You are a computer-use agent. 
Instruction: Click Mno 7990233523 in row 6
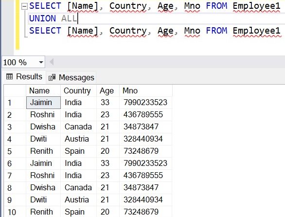pos(146,163)
